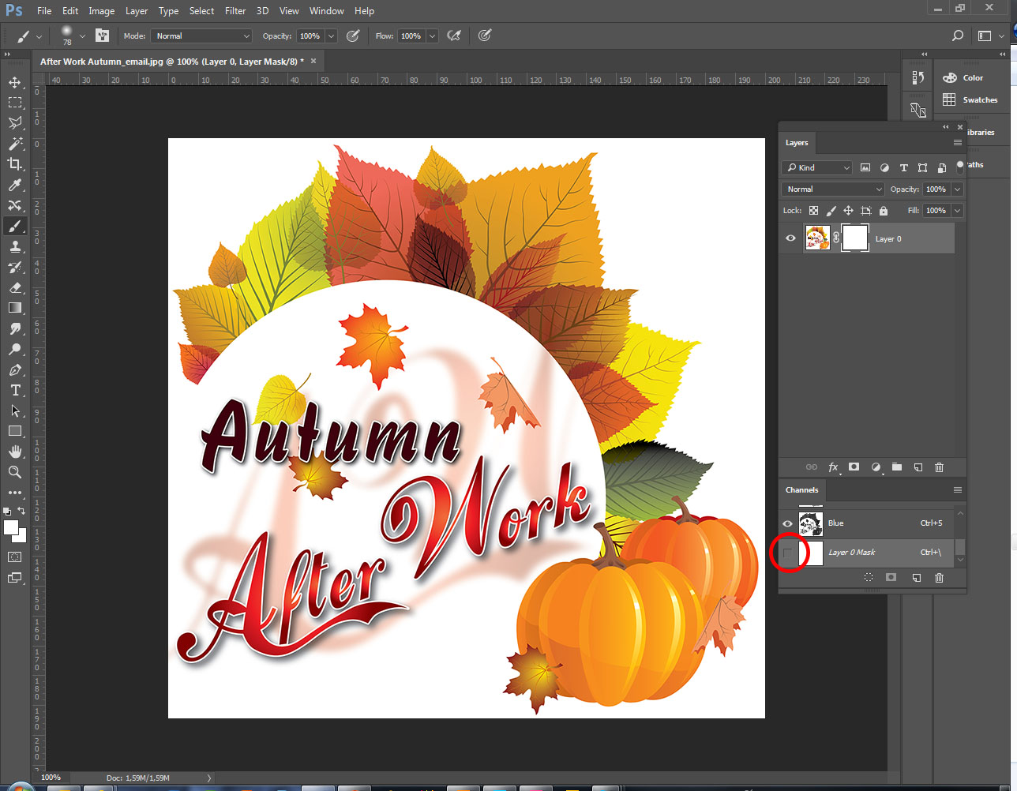1017x791 pixels.
Task: Toggle lock transparent pixels
Action: (813, 211)
